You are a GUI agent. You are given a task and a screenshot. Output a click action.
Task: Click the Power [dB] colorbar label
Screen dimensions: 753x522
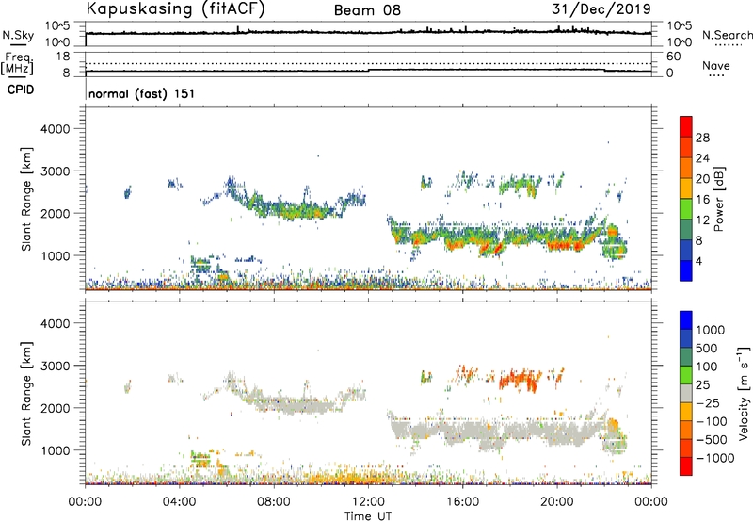tap(718, 199)
